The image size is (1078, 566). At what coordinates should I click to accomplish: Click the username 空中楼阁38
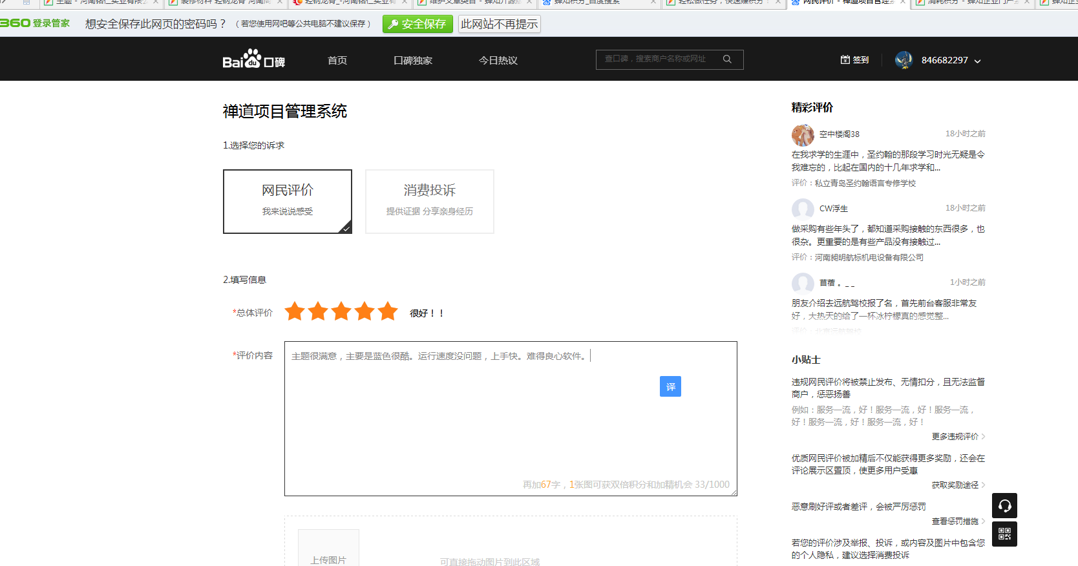[x=840, y=134]
